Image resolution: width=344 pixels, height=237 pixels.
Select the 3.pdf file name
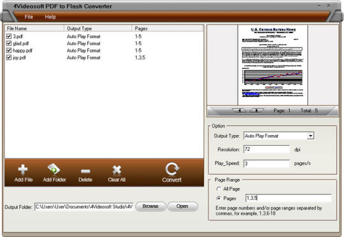click(x=18, y=36)
